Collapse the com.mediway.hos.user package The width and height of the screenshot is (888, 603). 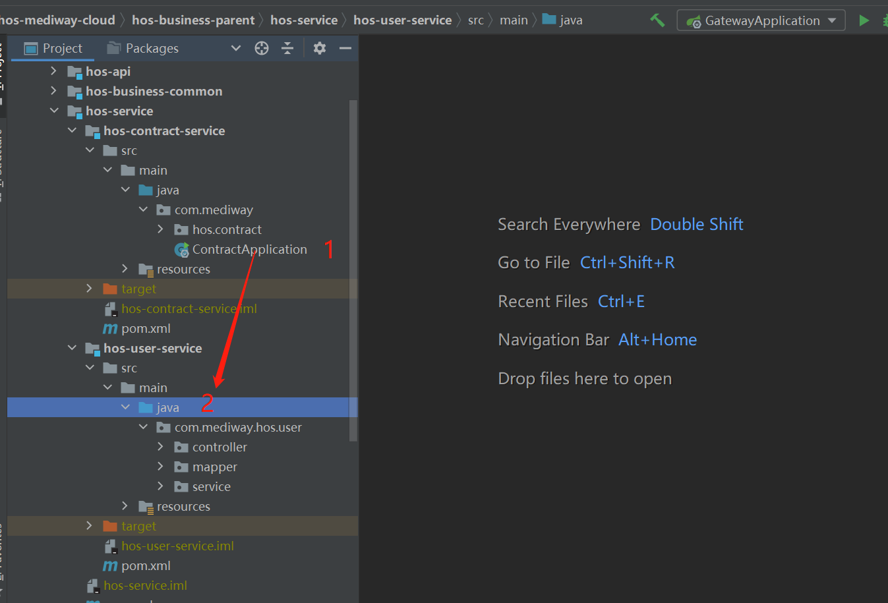coord(143,427)
